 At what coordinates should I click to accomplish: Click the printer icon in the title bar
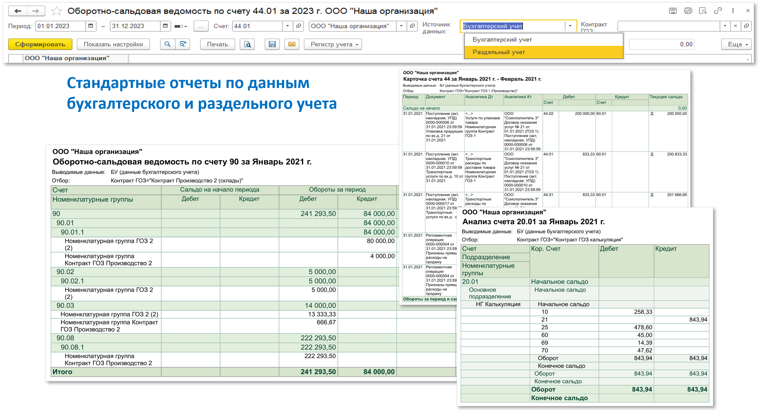pyautogui.click(x=688, y=11)
